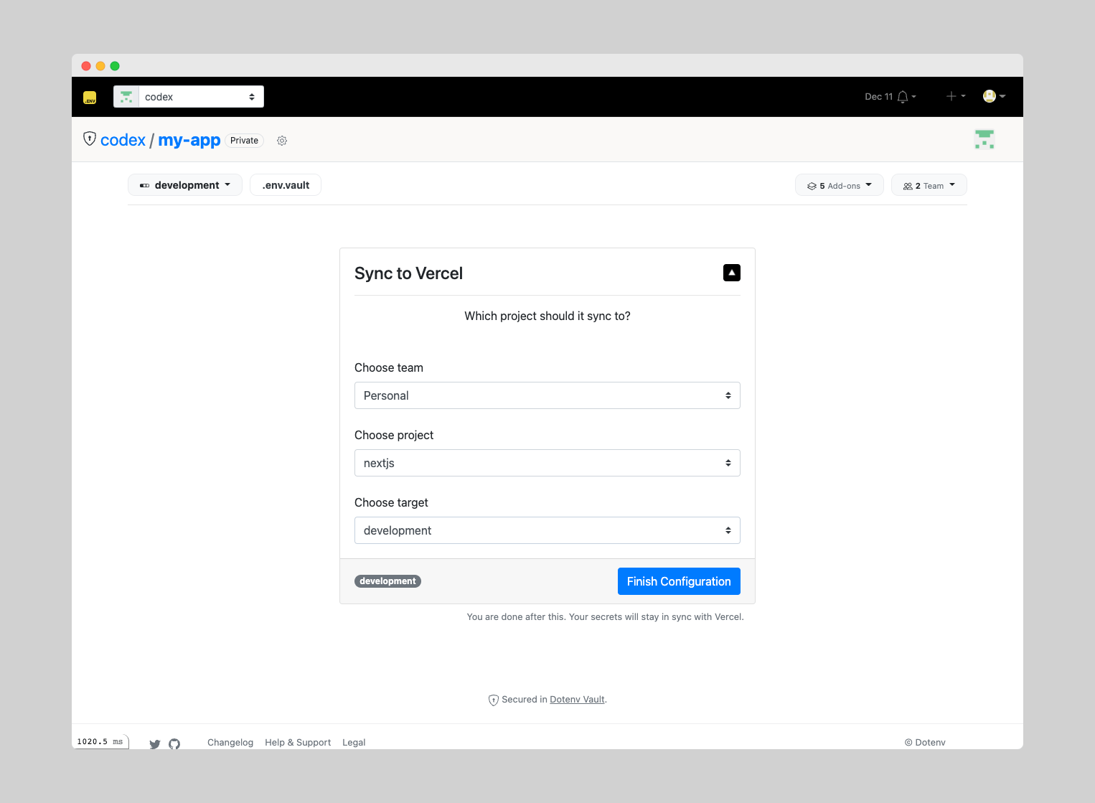Expand the 5 Add-ons dropdown
Viewport: 1095px width, 803px height.
pos(840,185)
